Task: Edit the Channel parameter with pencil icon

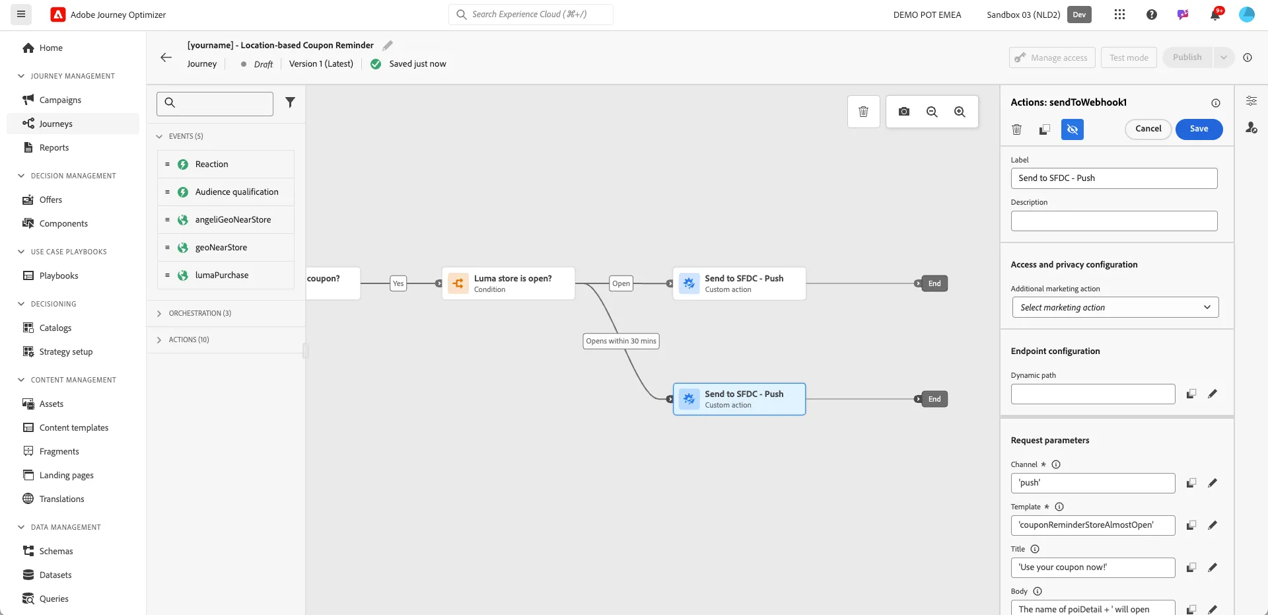Action: click(x=1213, y=483)
